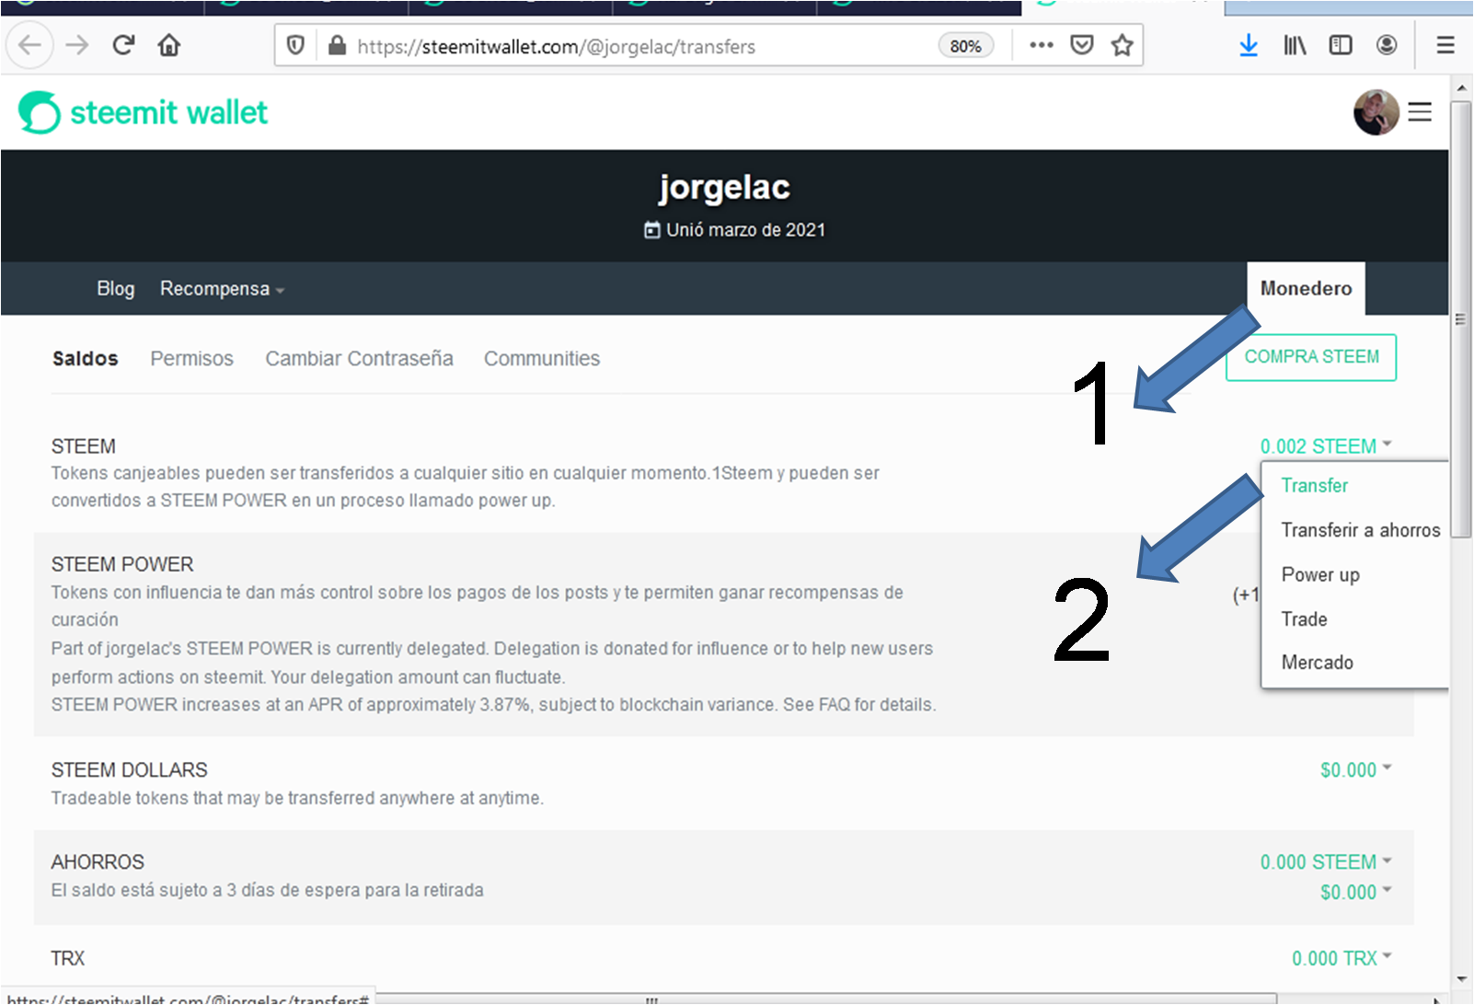Save page to Pocket

point(1082,45)
